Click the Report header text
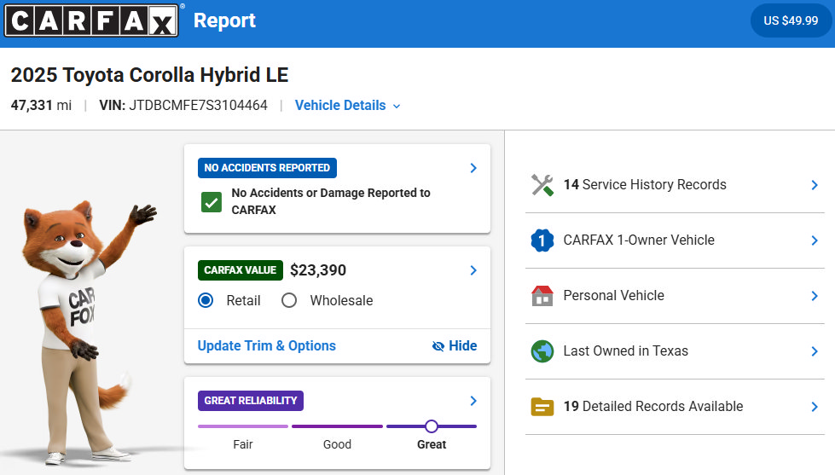Image resolution: width=835 pixels, height=475 pixels. point(224,20)
